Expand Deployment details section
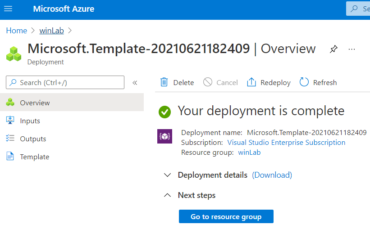The width and height of the screenshot is (370, 229). [167, 175]
